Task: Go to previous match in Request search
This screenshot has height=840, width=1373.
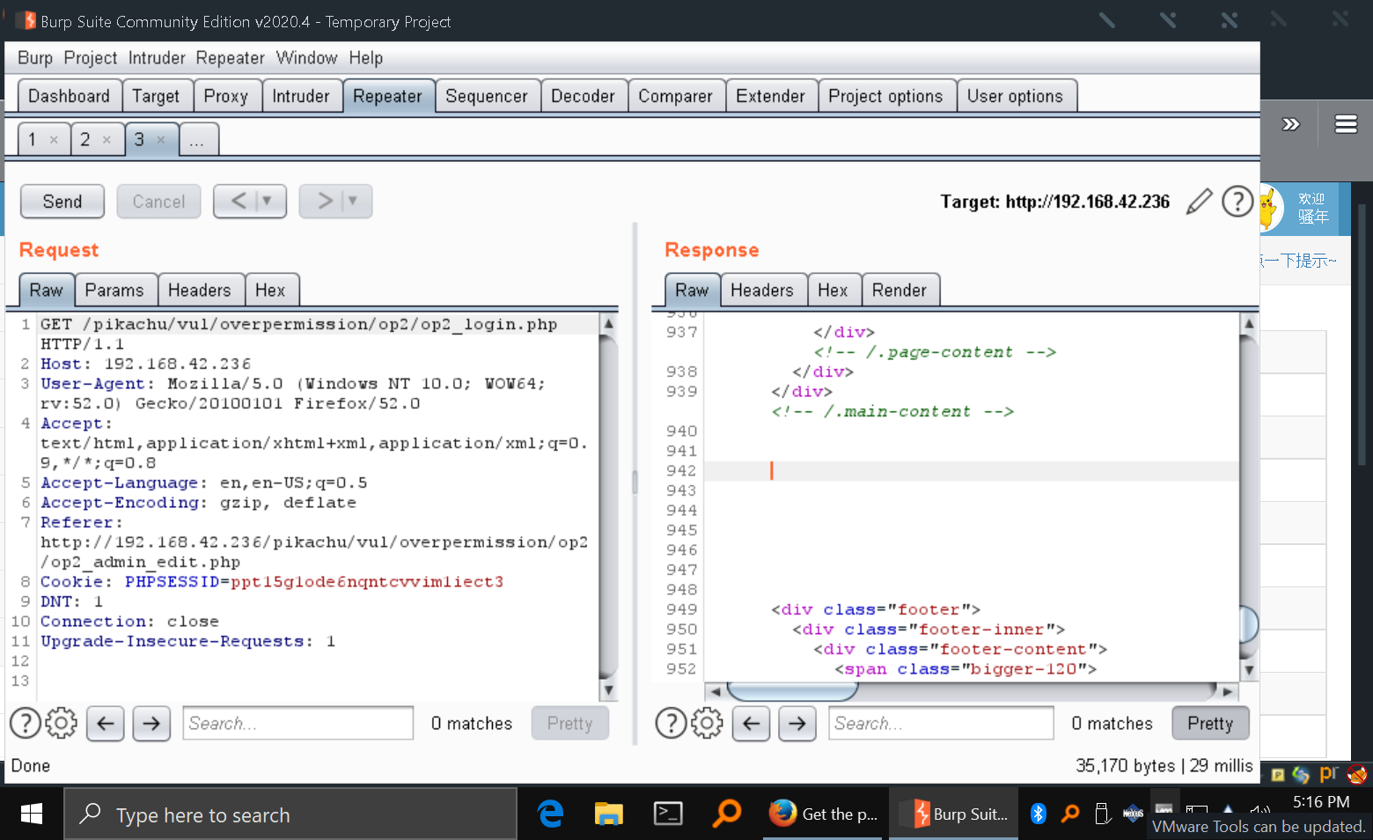Action: 106,724
